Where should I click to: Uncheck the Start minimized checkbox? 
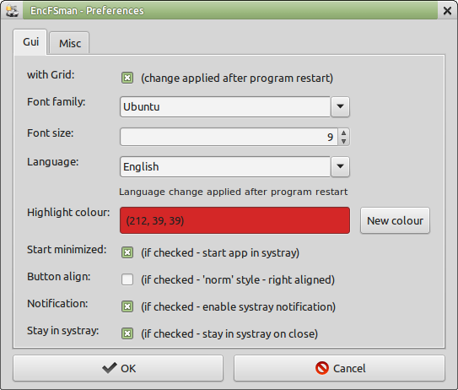[127, 252]
